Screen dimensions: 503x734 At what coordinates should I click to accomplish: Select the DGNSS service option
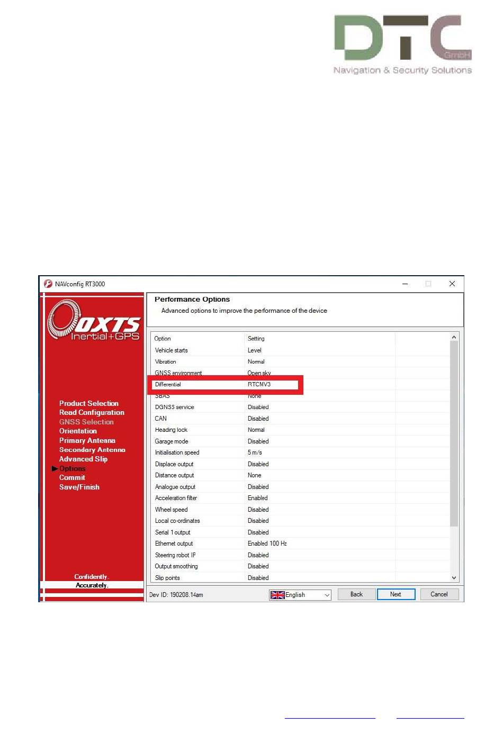point(174,407)
